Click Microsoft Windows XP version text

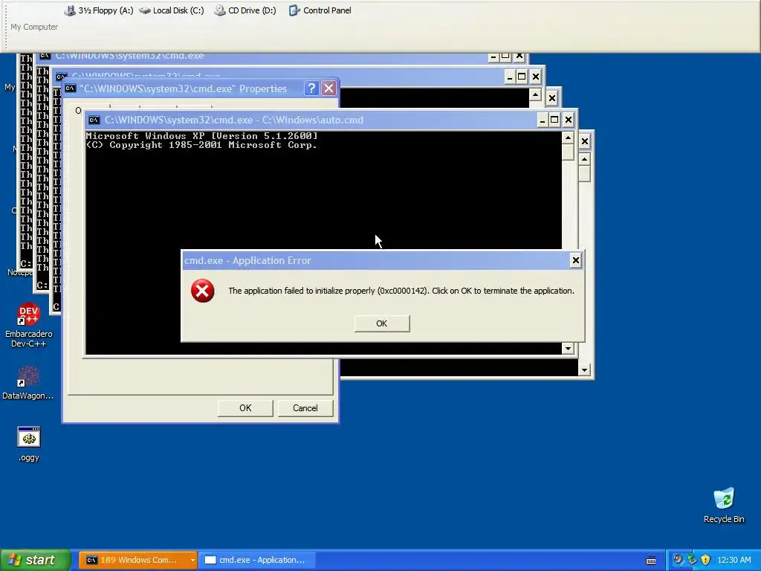(x=202, y=136)
